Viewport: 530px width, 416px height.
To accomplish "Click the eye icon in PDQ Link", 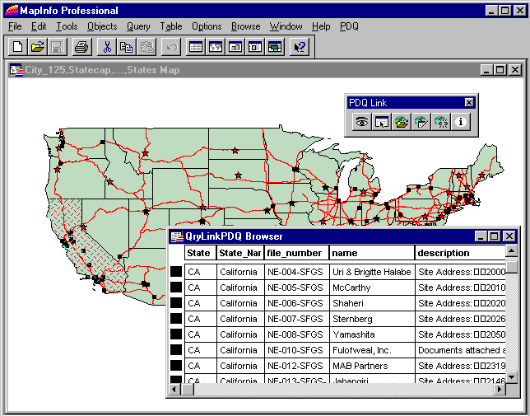I will 361,121.
